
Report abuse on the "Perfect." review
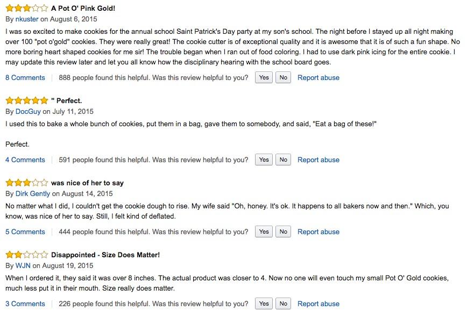click(x=319, y=160)
